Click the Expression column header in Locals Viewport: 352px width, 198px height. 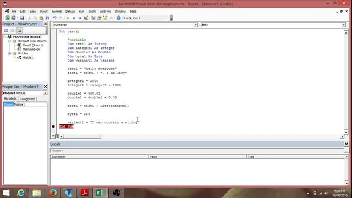(99, 157)
